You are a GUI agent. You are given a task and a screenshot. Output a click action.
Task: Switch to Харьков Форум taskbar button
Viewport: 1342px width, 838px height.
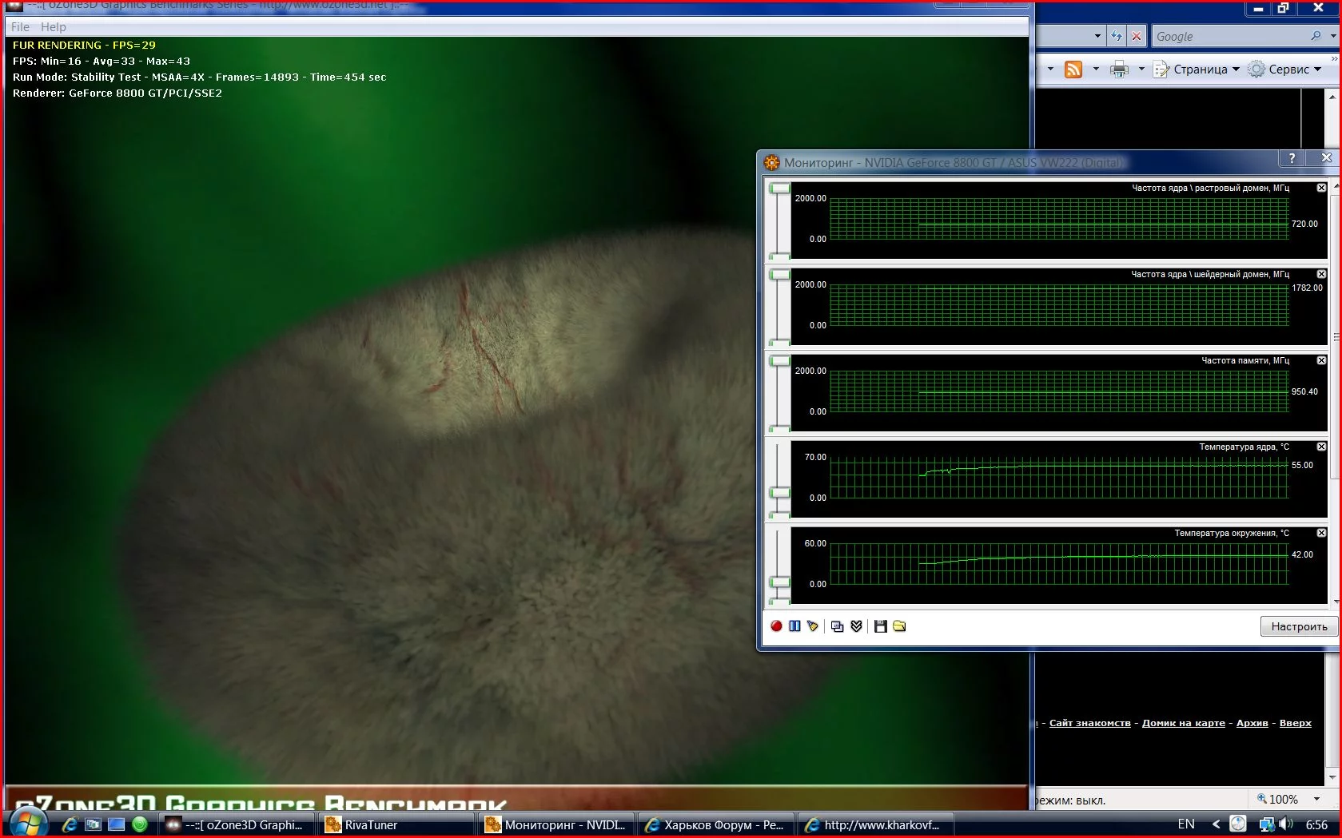coord(715,824)
